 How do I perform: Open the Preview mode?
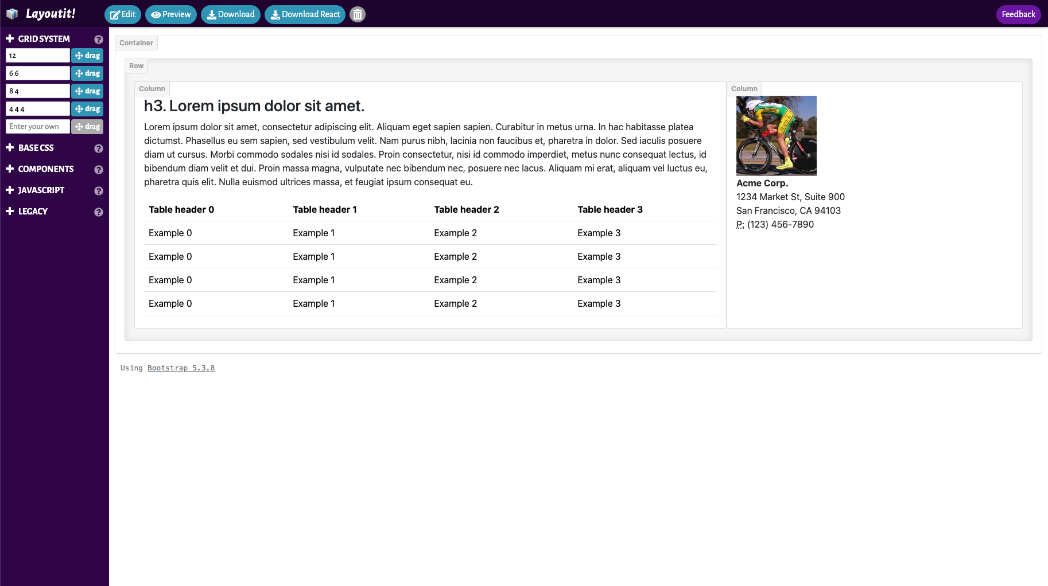[x=171, y=14]
